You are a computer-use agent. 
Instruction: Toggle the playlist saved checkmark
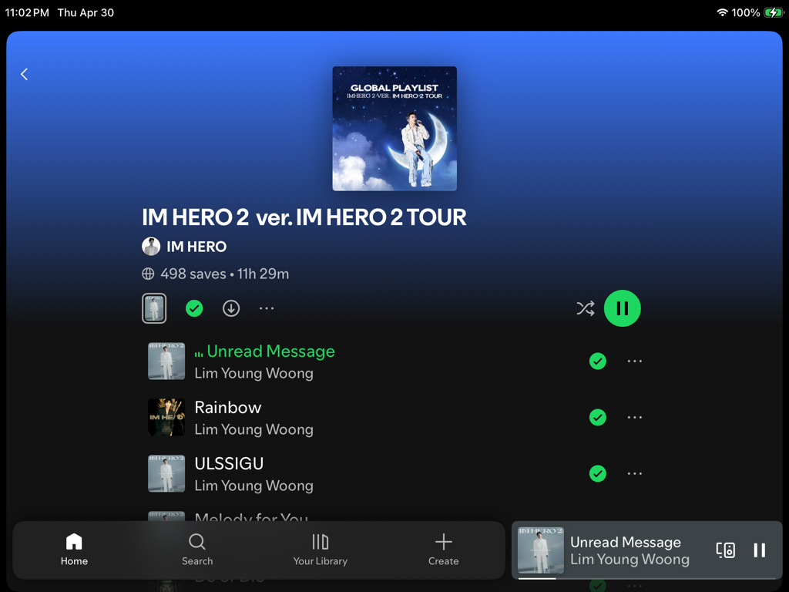(x=194, y=308)
